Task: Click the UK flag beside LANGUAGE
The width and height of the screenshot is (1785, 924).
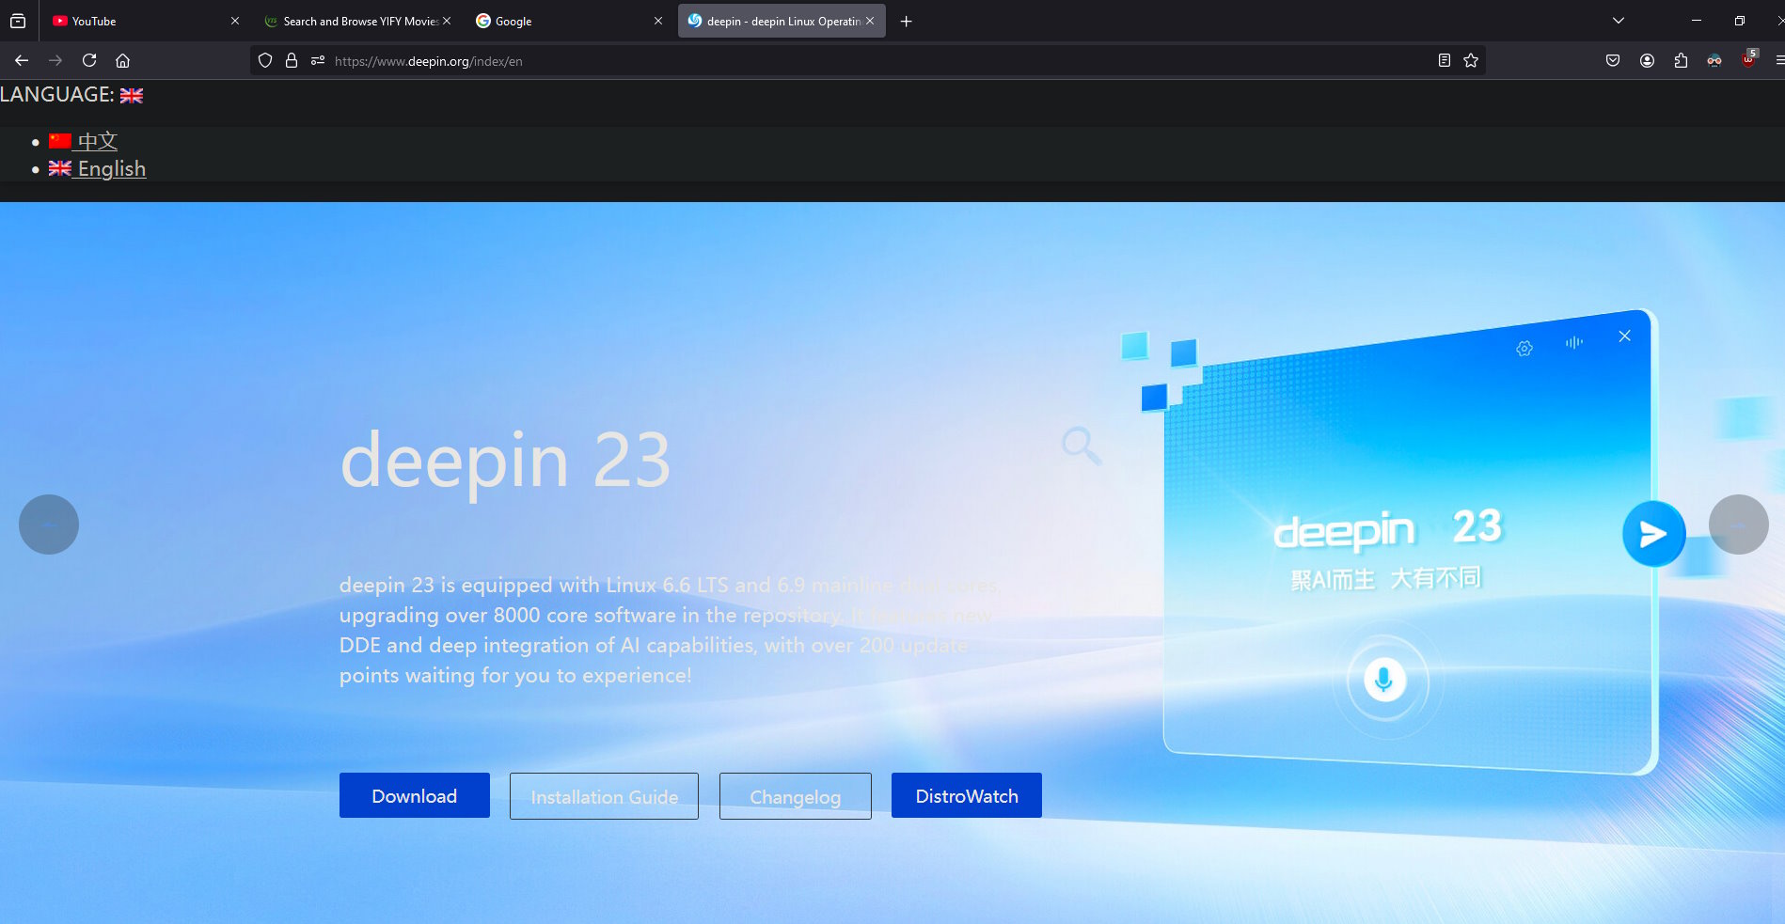Action: pos(132,95)
